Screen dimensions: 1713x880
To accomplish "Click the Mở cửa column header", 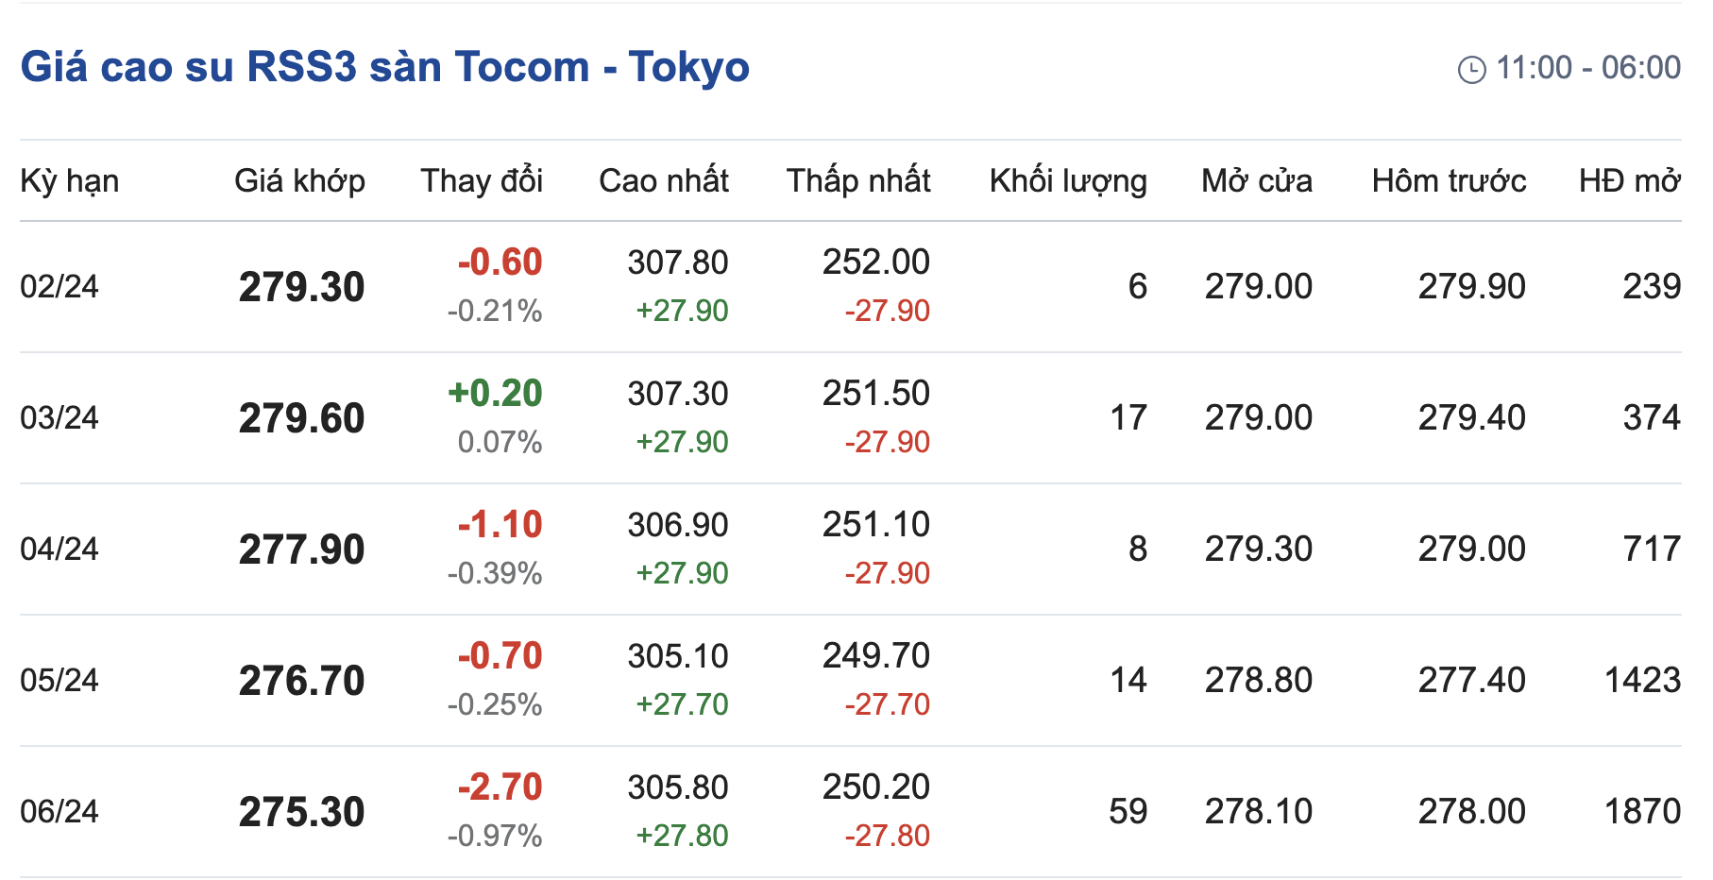I will point(1256,180).
